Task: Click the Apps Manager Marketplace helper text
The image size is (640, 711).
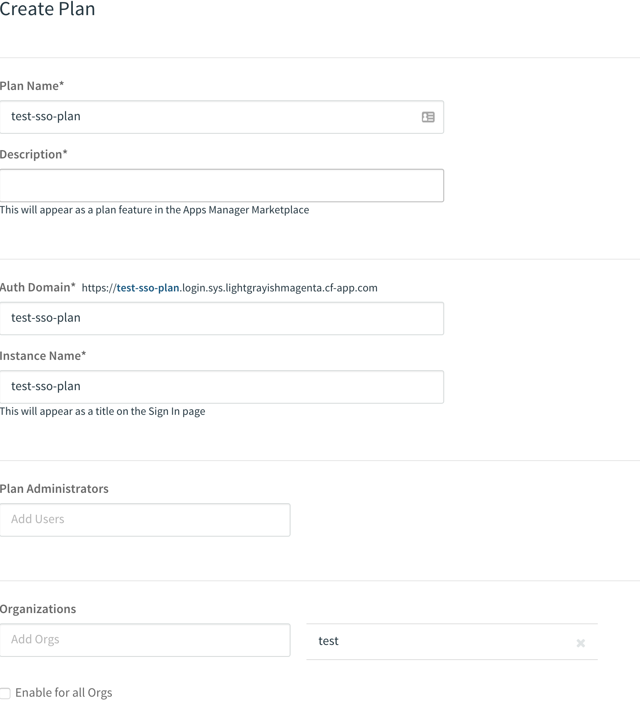Action: [154, 210]
